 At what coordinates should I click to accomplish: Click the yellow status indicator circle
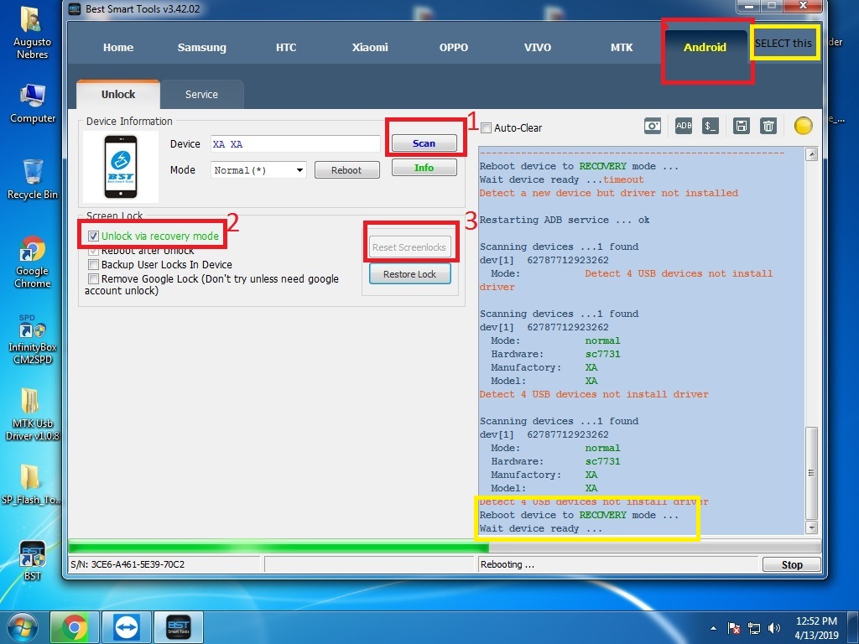(803, 126)
